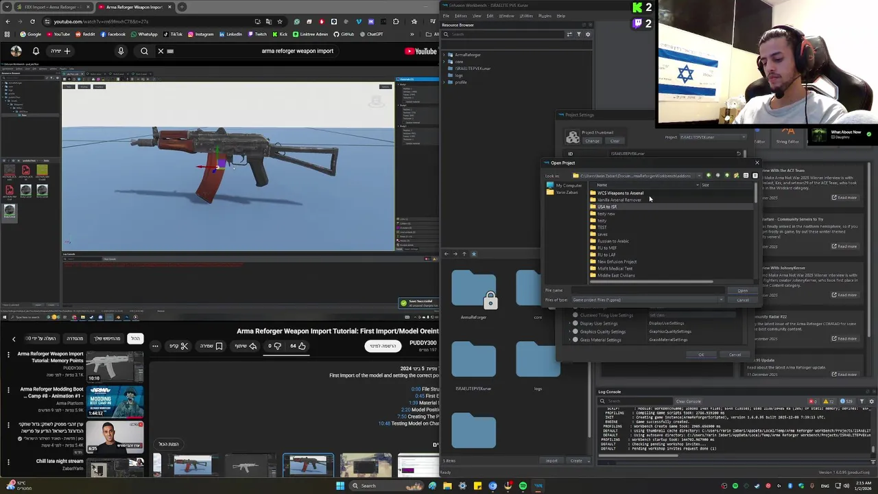878x494 pixels.
Task: Expand profile in Resource Browser tree
Action: point(444,82)
